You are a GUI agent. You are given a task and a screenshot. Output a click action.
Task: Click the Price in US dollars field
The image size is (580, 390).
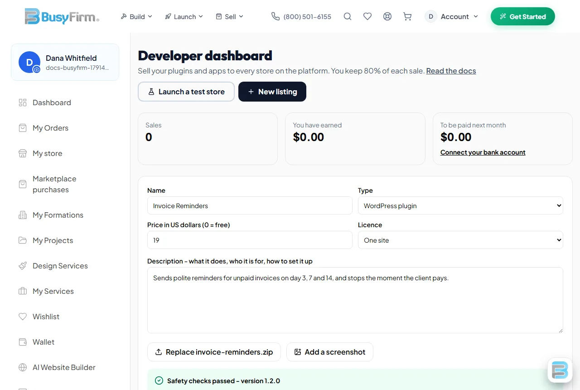click(x=250, y=240)
